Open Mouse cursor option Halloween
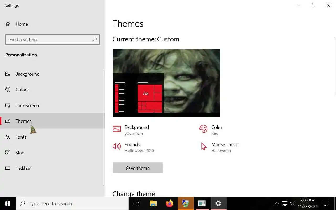This screenshot has width=336, height=210. point(219,147)
